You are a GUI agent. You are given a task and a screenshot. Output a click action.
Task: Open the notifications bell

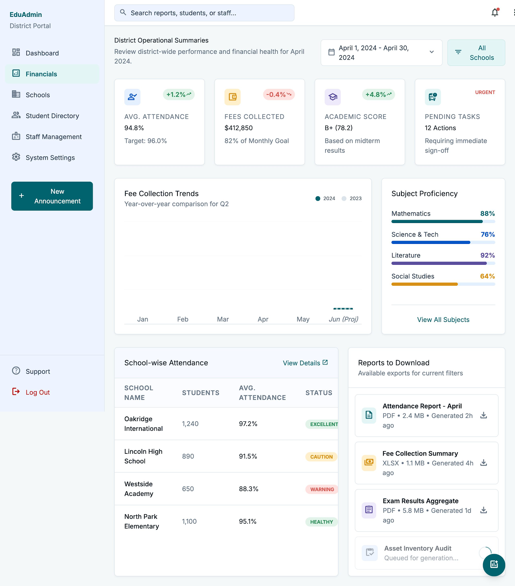click(x=495, y=12)
